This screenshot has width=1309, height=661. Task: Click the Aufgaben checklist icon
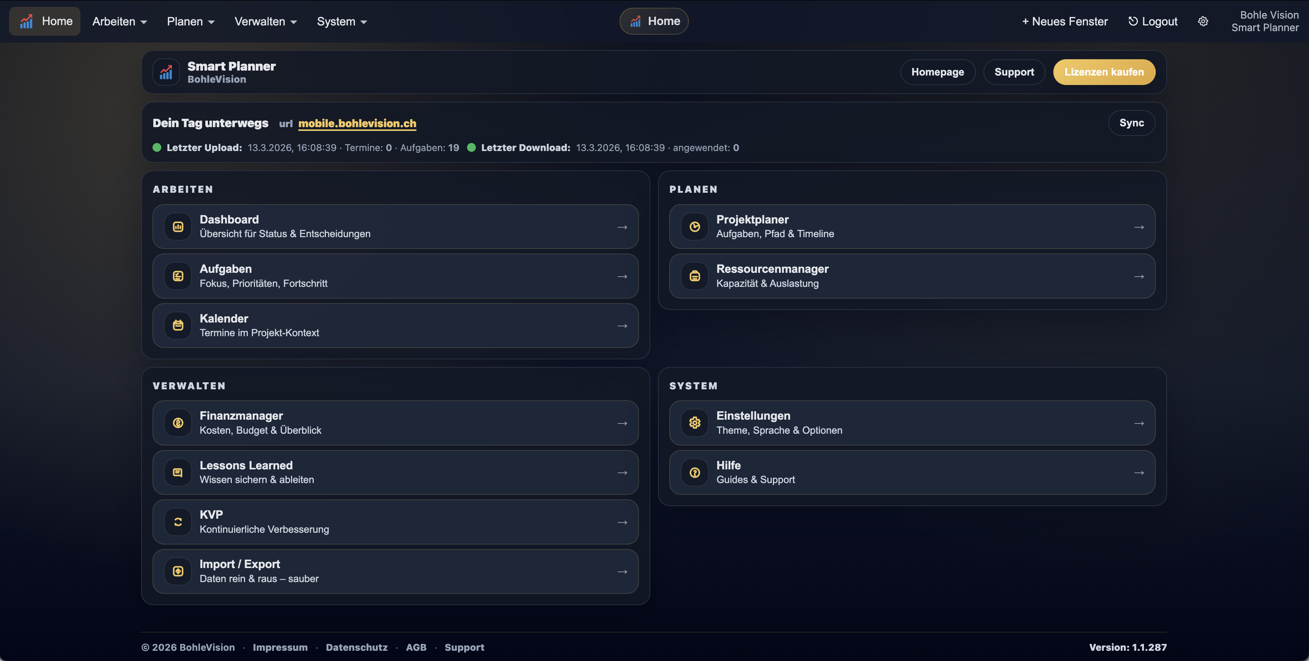tap(177, 276)
